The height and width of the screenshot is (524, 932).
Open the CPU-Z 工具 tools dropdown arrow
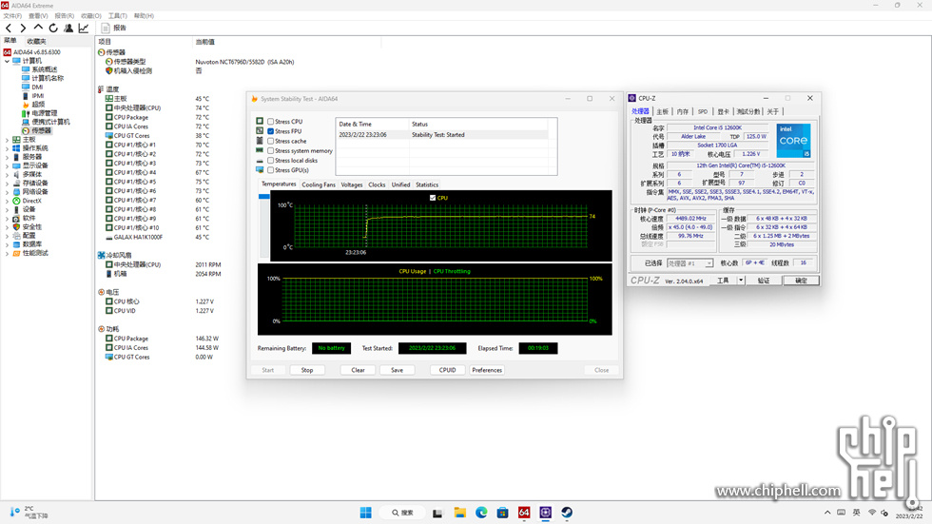[741, 281]
